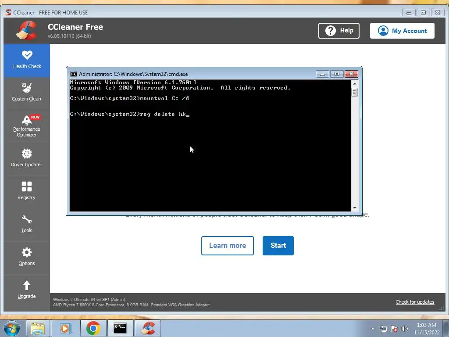This screenshot has width=449, height=337.
Task: Show hidden system tray icons
Action: click(373, 329)
